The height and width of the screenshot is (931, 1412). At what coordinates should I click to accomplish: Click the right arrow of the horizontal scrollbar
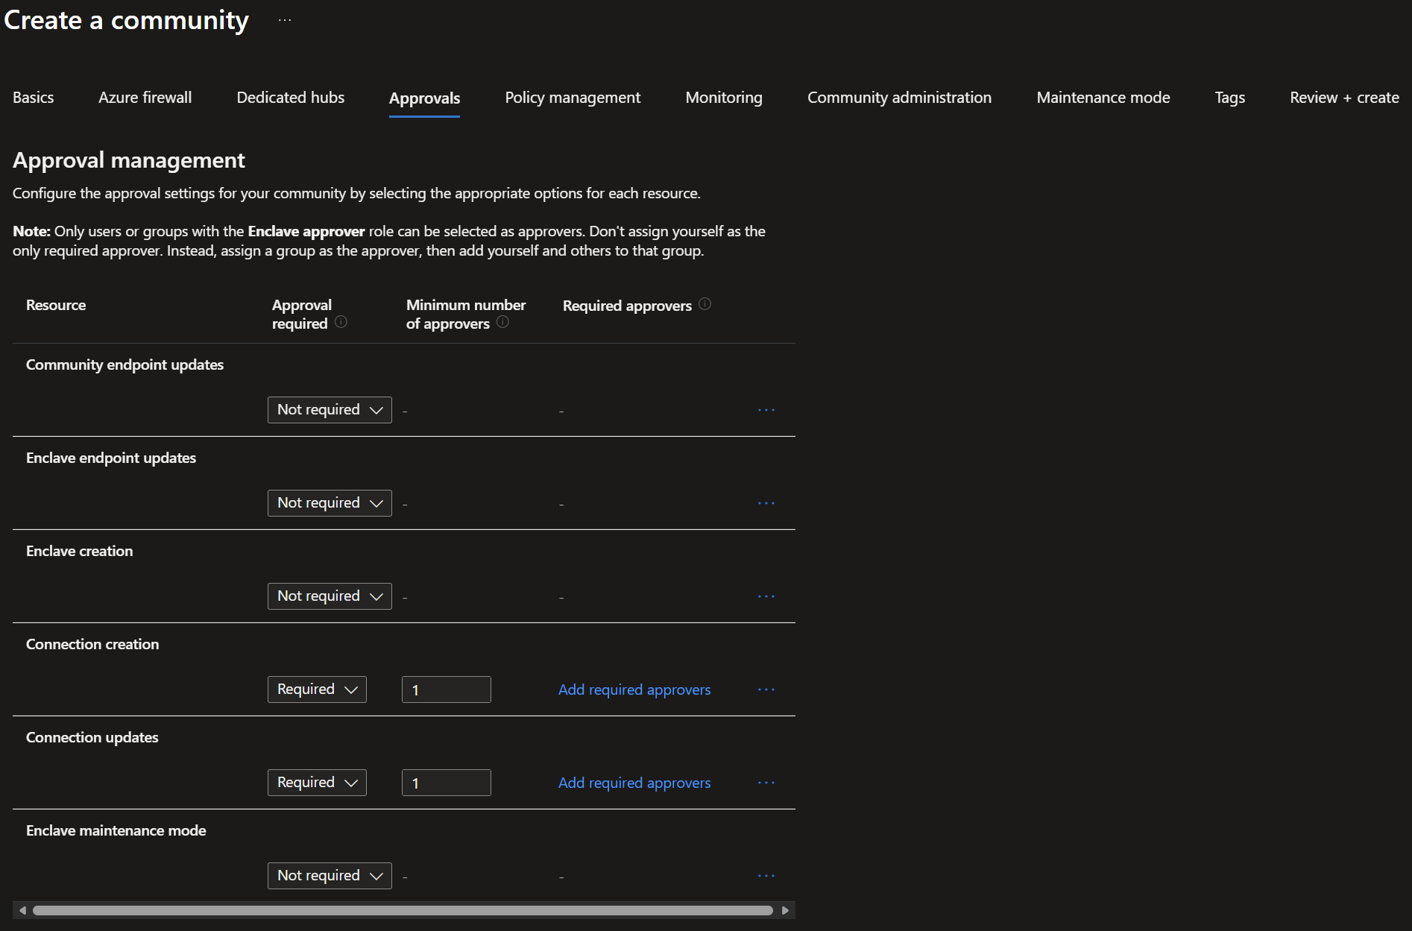[x=785, y=910]
